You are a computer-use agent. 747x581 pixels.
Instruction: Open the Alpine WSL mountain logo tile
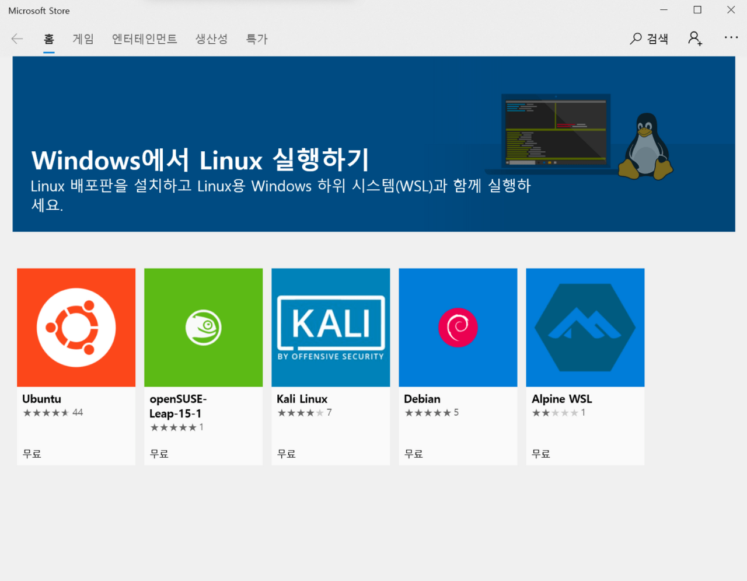coord(585,328)
